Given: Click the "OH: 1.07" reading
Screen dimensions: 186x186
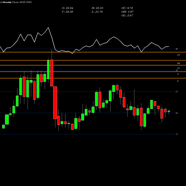Looking at the screenshot, I should point(128,12).
